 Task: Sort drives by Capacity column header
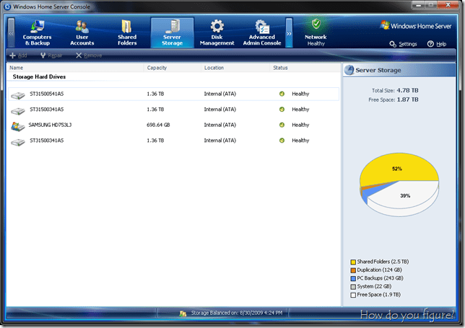(x=157, y=67)
